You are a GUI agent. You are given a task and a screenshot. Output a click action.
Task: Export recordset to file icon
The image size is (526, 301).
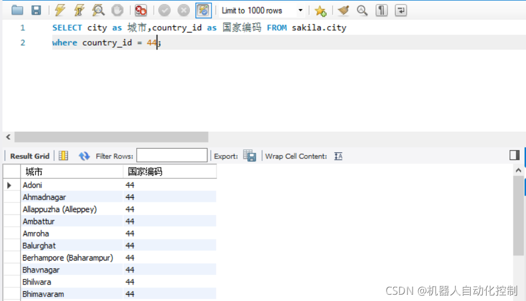pyautogui.click(x=250, y=156)
